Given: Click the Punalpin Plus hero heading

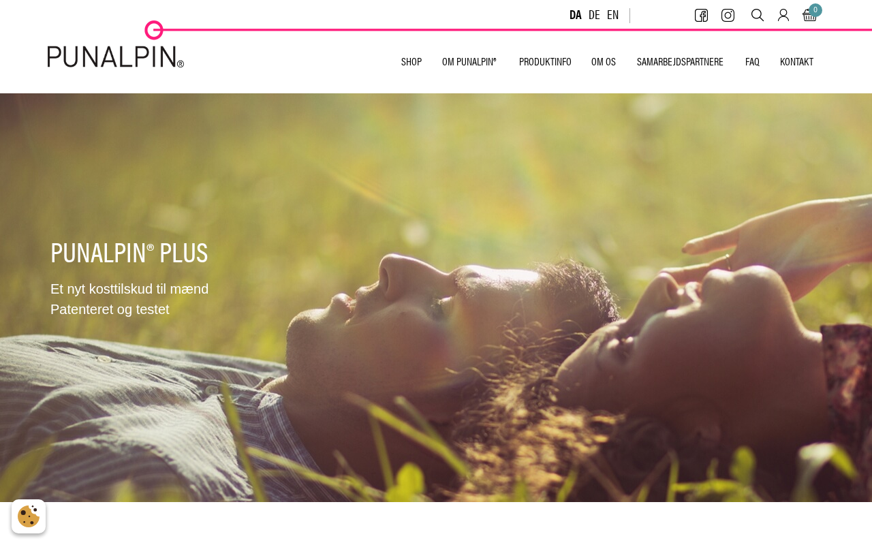Looking at the screenshot, I should (129, 253).
